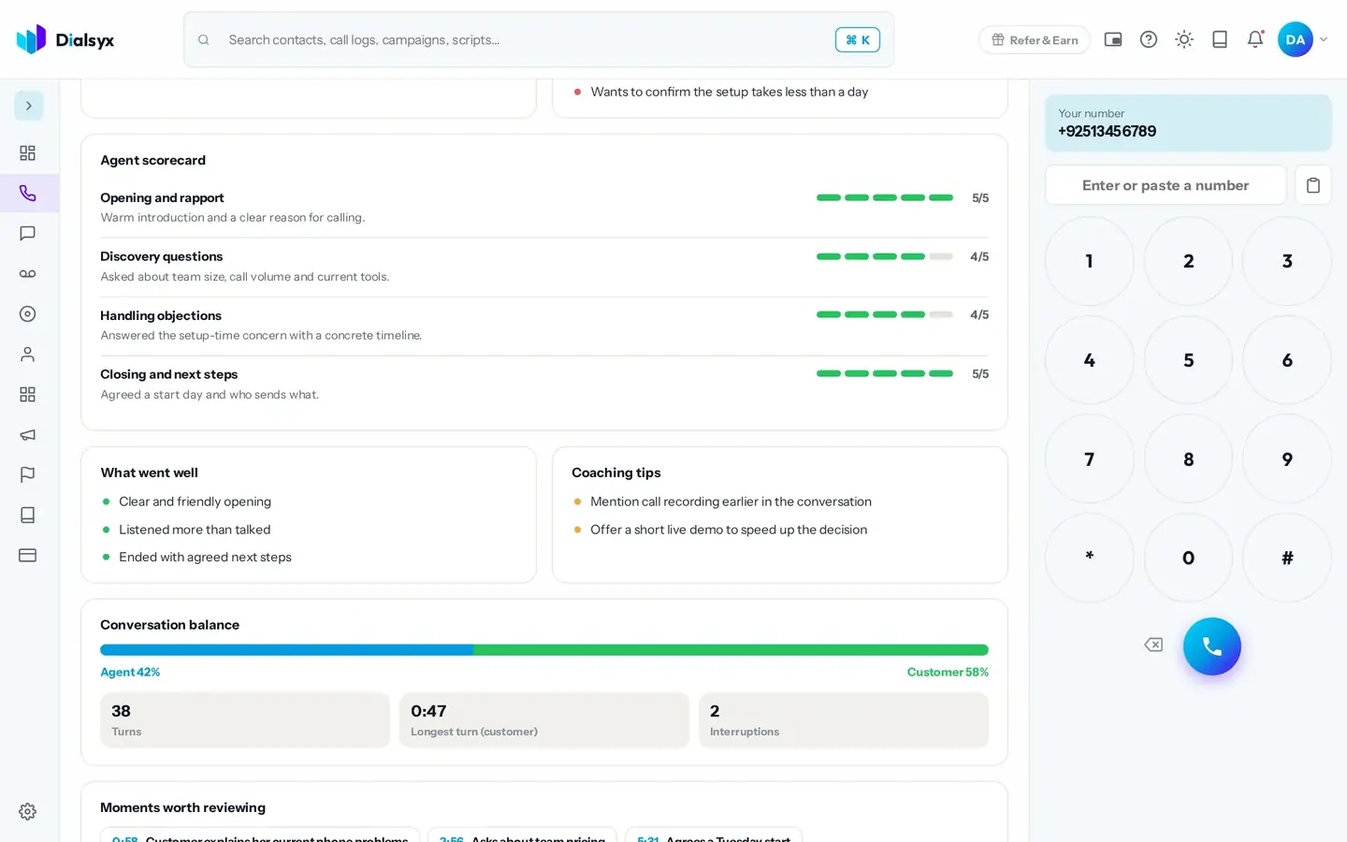Click the conversation balance bar
This screenshot has height=842, width=1347.
pyautogui.click(x=544, y=649)
